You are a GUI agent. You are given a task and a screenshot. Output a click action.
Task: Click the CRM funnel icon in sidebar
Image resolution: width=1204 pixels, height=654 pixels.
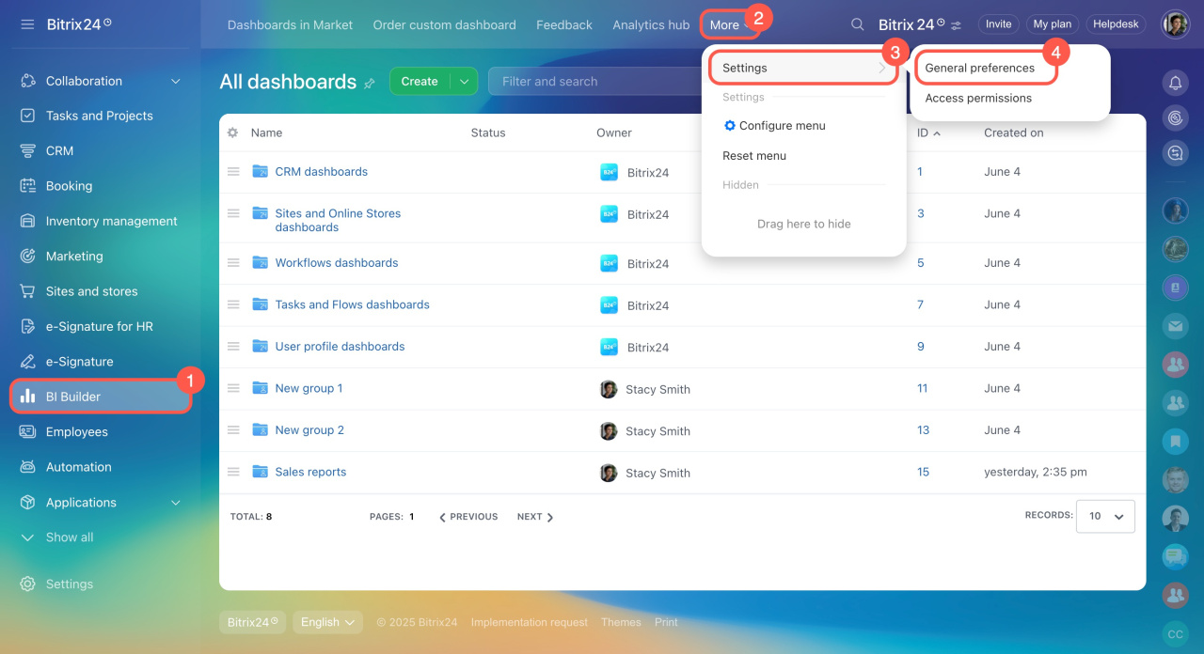tap(28, 150)
